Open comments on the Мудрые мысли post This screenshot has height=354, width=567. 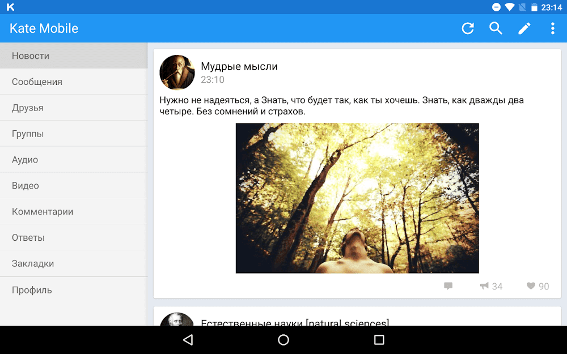[x=448, y=286]
